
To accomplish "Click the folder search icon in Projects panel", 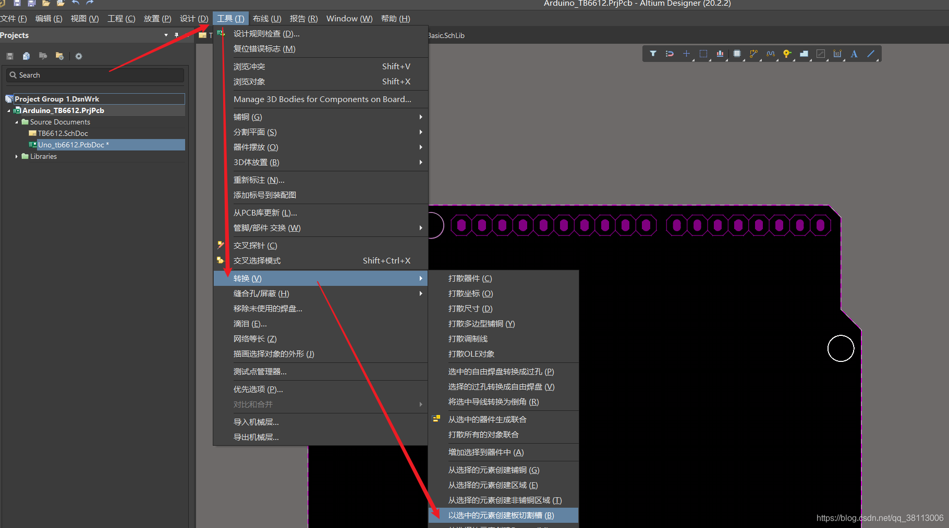I will 43,56.
